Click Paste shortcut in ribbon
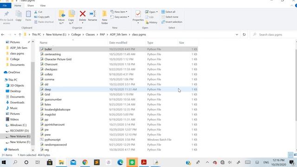Screen dimensions: 297x167 44,22
